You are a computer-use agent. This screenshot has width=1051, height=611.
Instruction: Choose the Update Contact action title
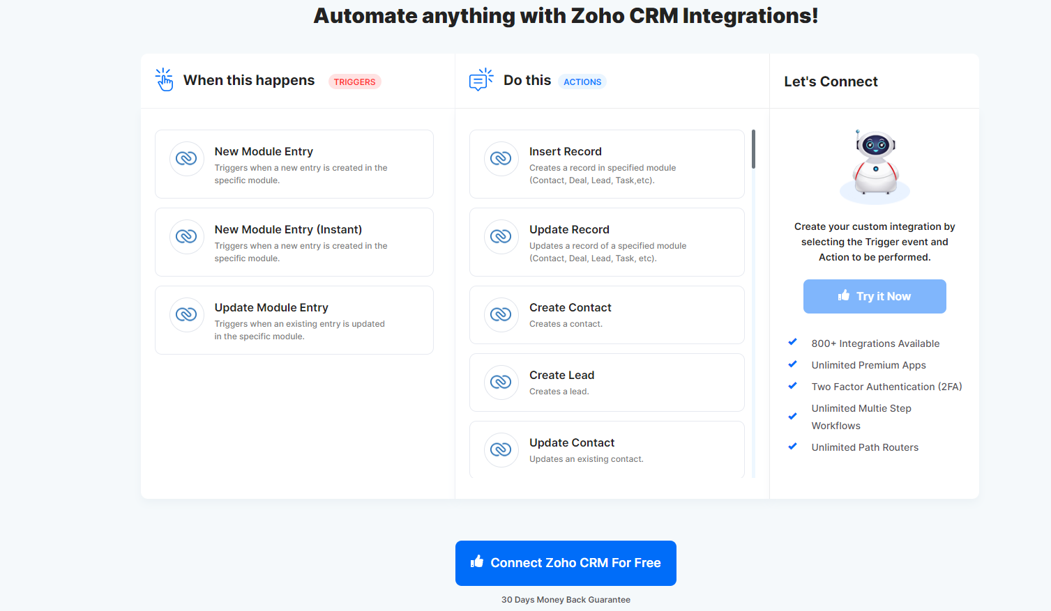coord(572,442)
